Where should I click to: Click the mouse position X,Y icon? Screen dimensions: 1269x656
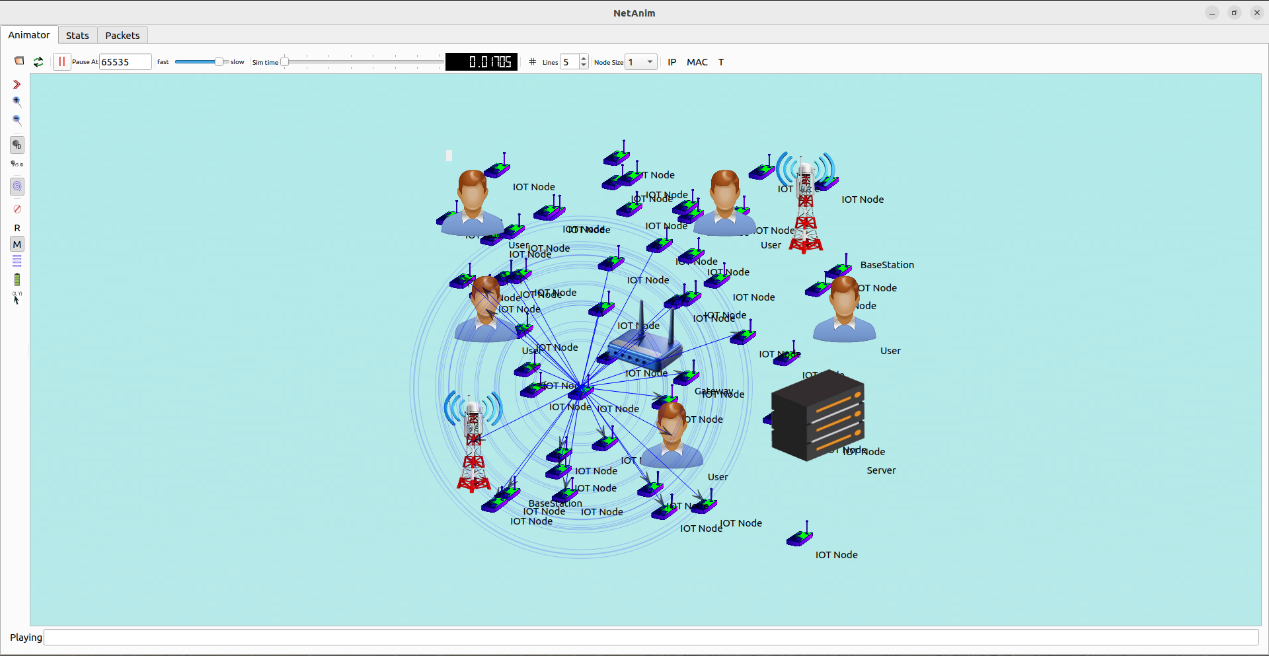click(17, 298)
